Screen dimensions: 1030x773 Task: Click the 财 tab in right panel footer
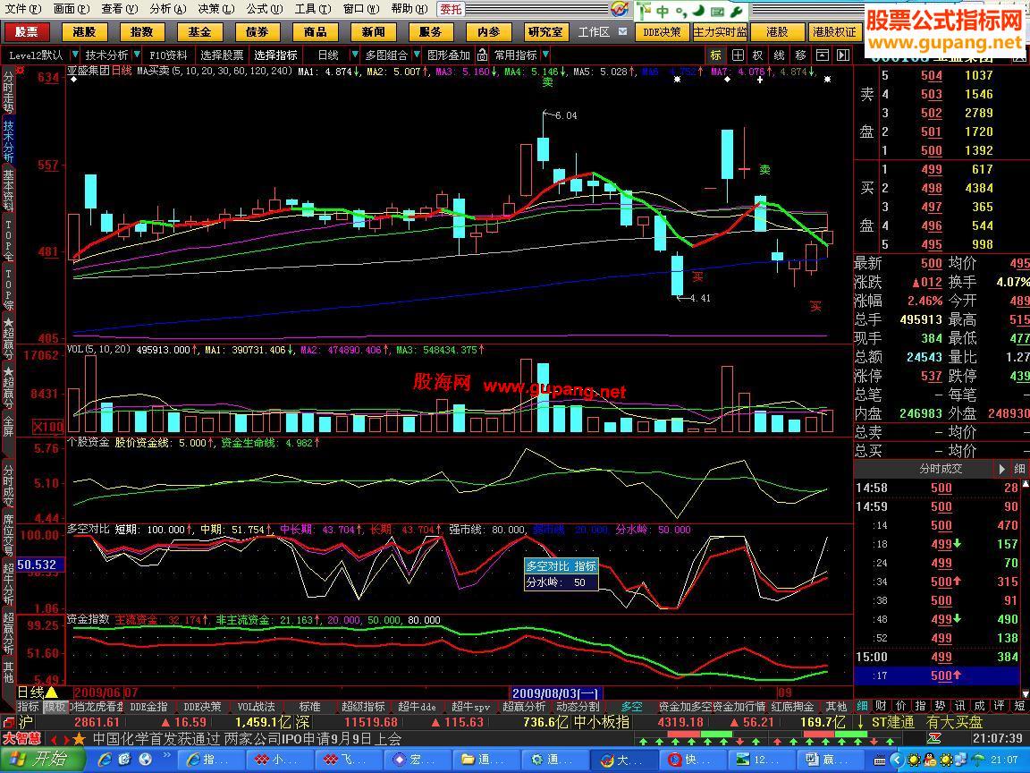pyautogui.click(x=882, y=706)
